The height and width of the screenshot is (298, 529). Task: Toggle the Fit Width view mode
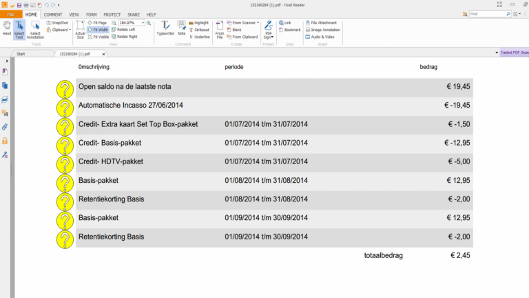tap(98, 30)
